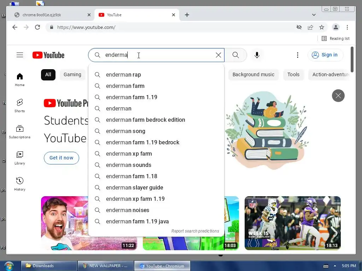
Task: Clear the search box with the X
Action: (x=218, y=55)
